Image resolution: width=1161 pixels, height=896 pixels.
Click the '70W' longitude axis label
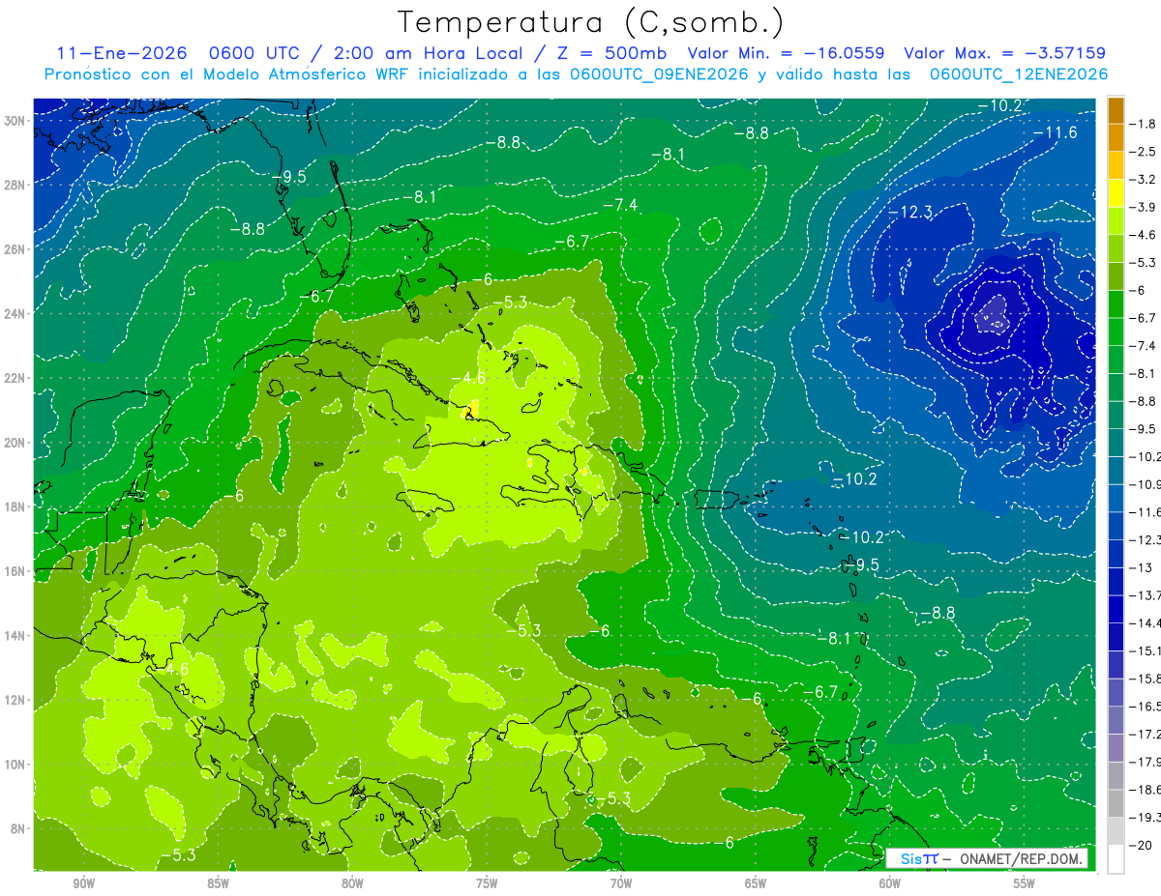621,883
